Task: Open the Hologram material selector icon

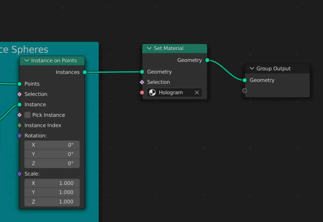Action: click(152, 92)
